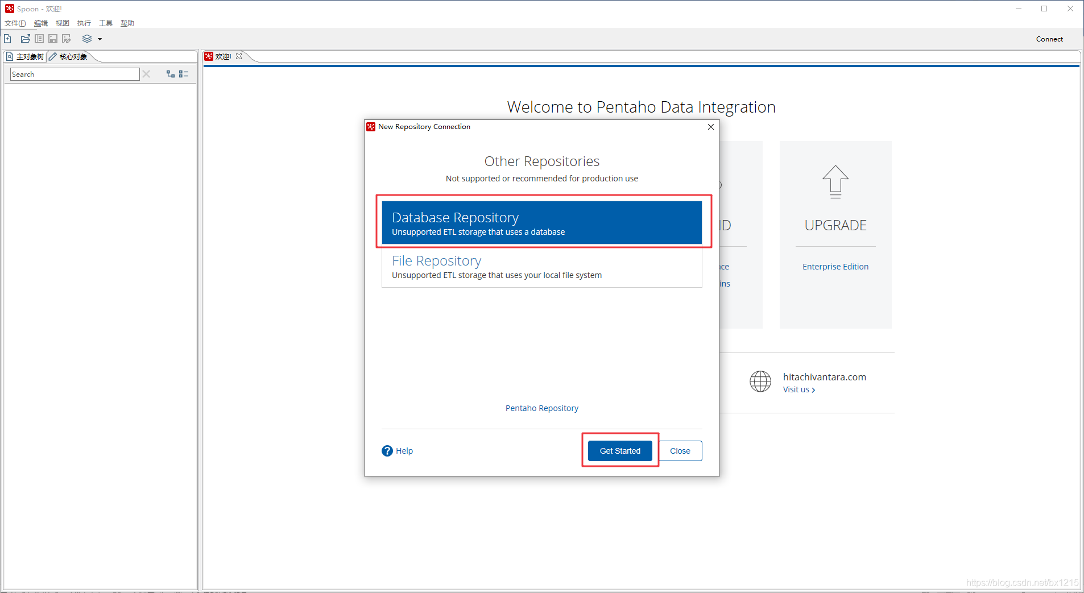The image size is (1084, 593).
Task: Click the Save As toolbar icon
Action: tap(67, 39)
